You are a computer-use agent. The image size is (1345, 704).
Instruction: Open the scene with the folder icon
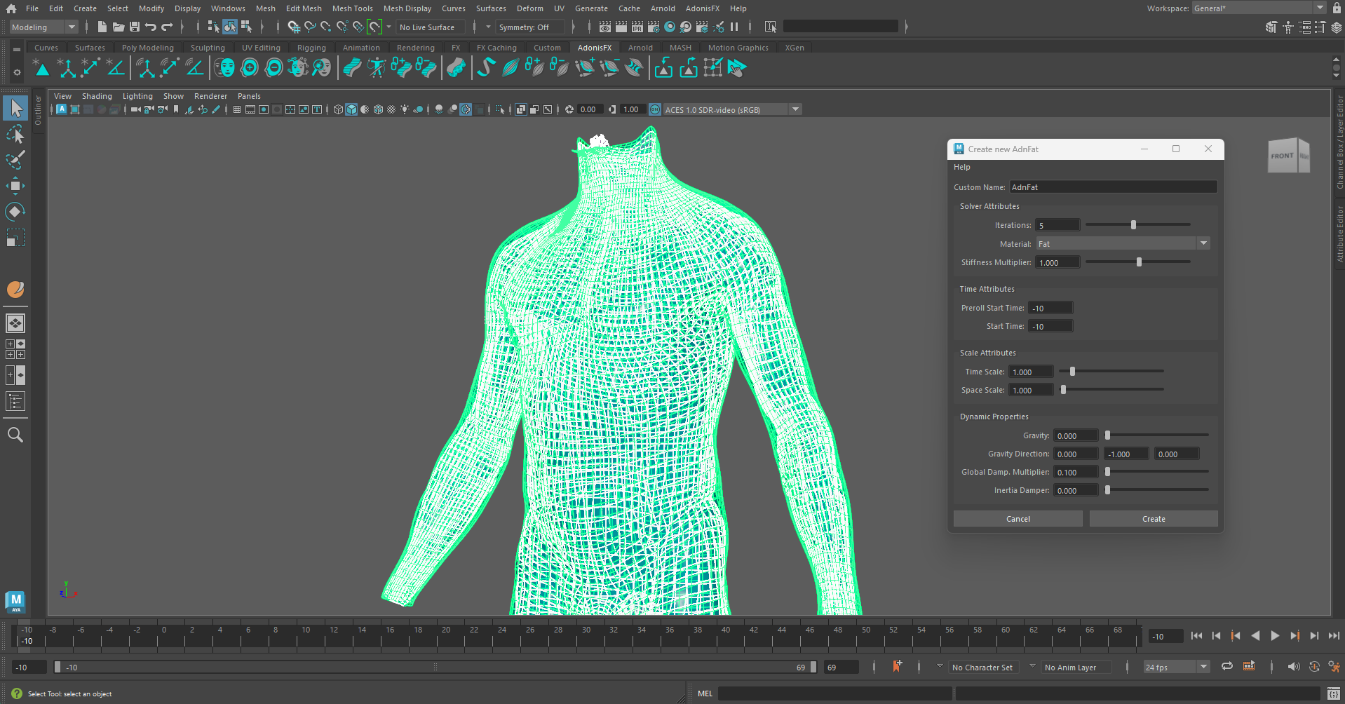119,27
